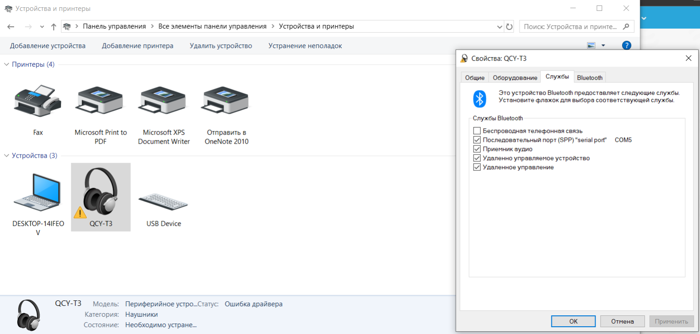Uncheck the serial port (SPP) service
The height and width of the screenshot is (334, 700).
point(477,140)
